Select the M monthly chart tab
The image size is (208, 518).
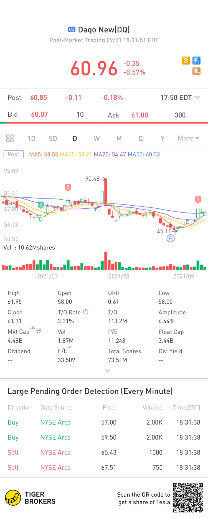click(x=119, y=138)
